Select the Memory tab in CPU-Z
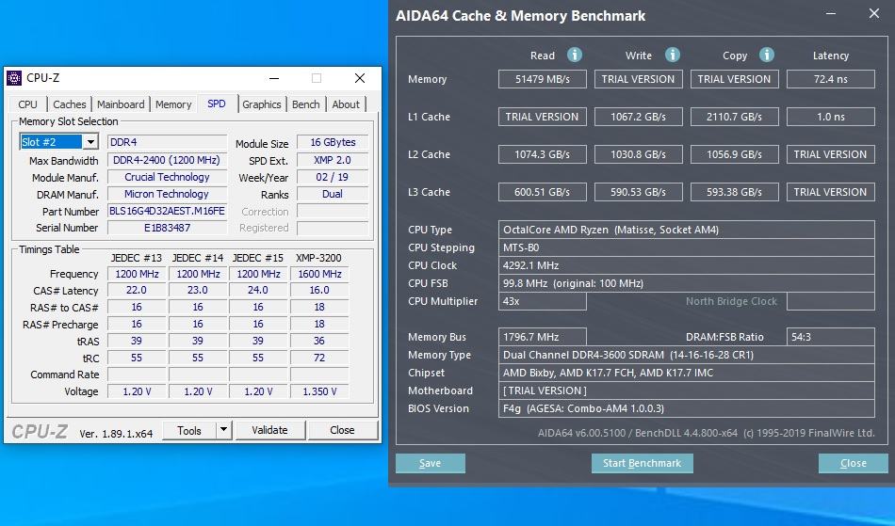The height and width of the screenshot is (526, 895). click(173, 104)
